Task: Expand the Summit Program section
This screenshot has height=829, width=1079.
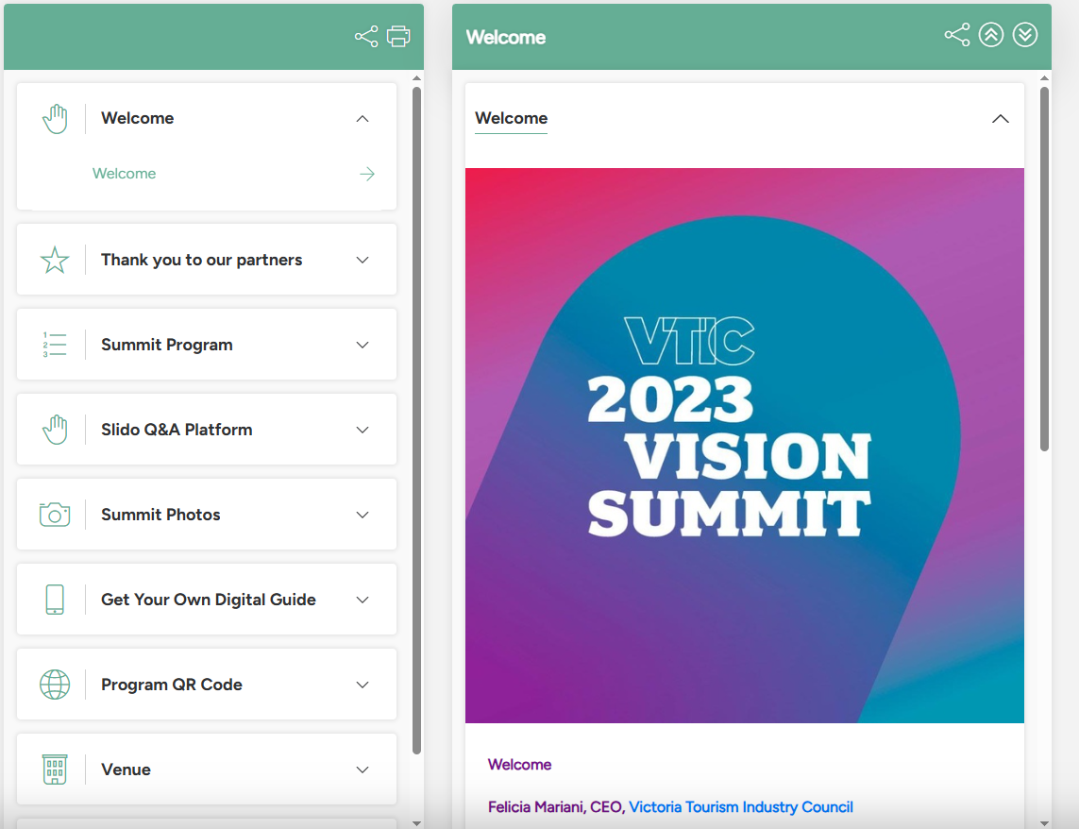Action: click(x=362, y=345)
